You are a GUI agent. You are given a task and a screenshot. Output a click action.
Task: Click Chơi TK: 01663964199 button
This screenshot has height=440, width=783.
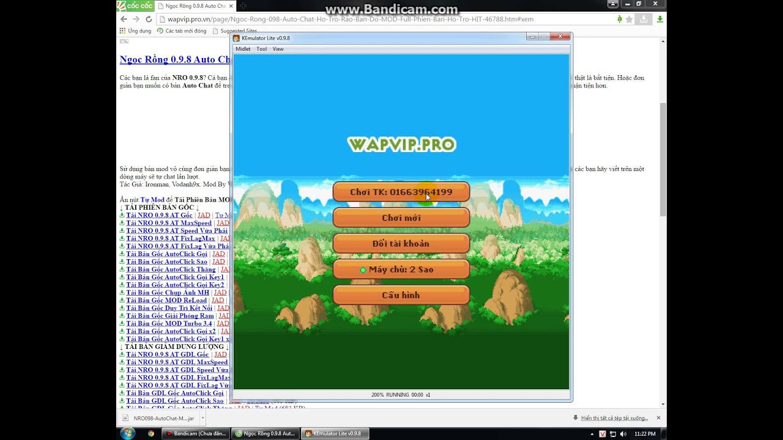pos(401,192)
